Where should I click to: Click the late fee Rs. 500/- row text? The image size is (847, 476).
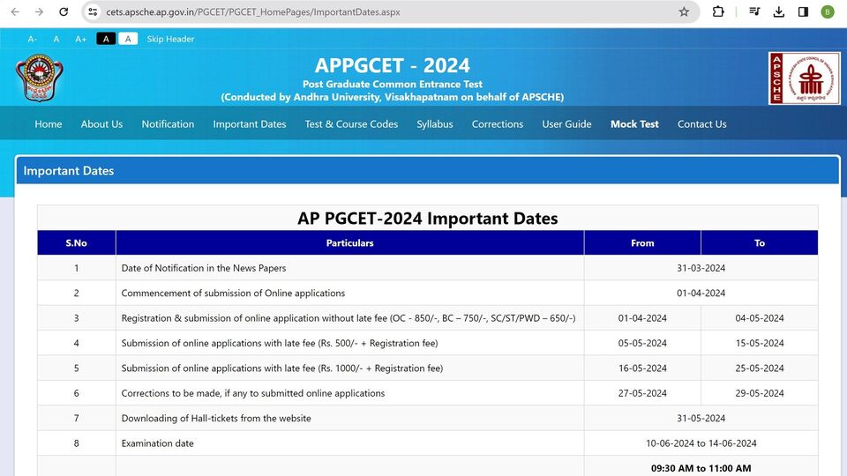(x=280, y=343)
